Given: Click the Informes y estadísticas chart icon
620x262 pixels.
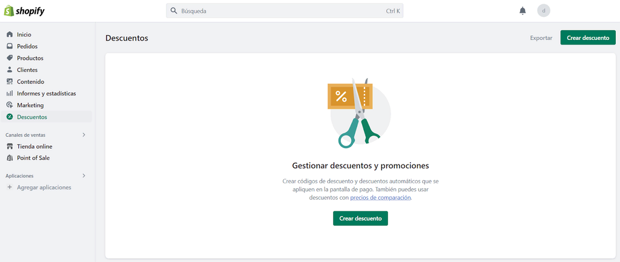Looking at the screenshot, I should [x=10, y=94].
